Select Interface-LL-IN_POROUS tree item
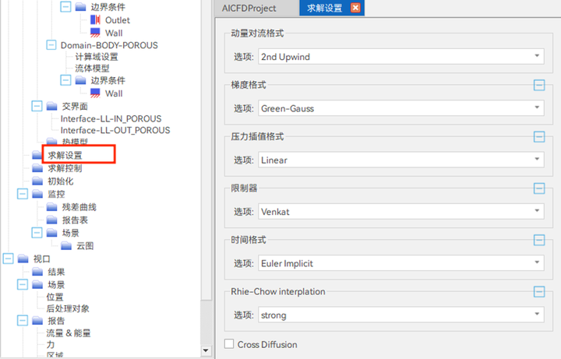The image size is (561, 359). 111,118
